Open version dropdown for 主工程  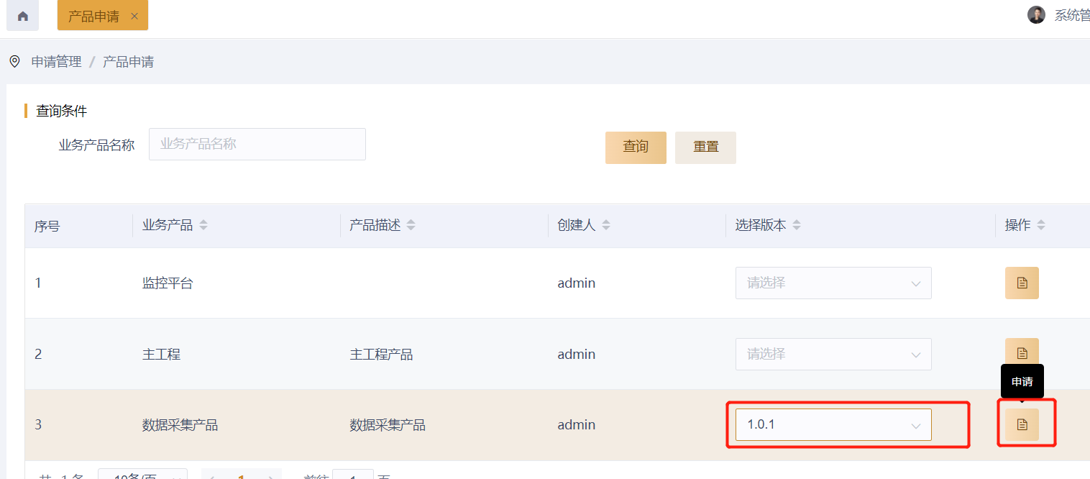(833, 354)
